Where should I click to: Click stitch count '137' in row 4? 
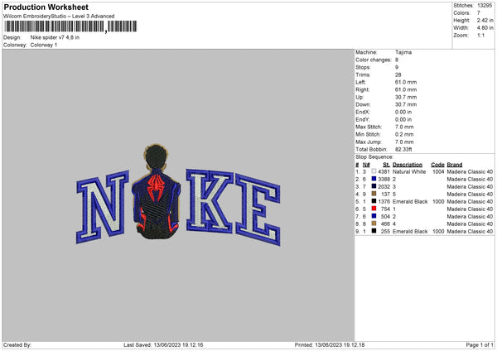coord(385,194)
